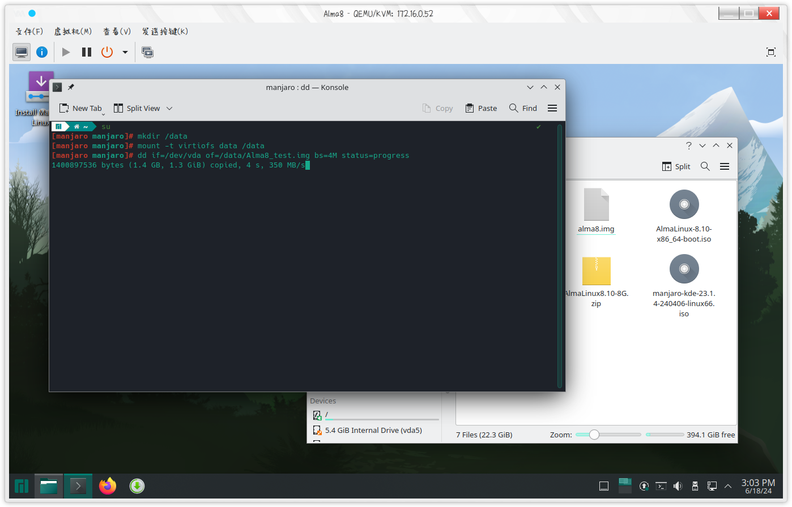Shut down the VM with power icon

[x=107, y=52]
